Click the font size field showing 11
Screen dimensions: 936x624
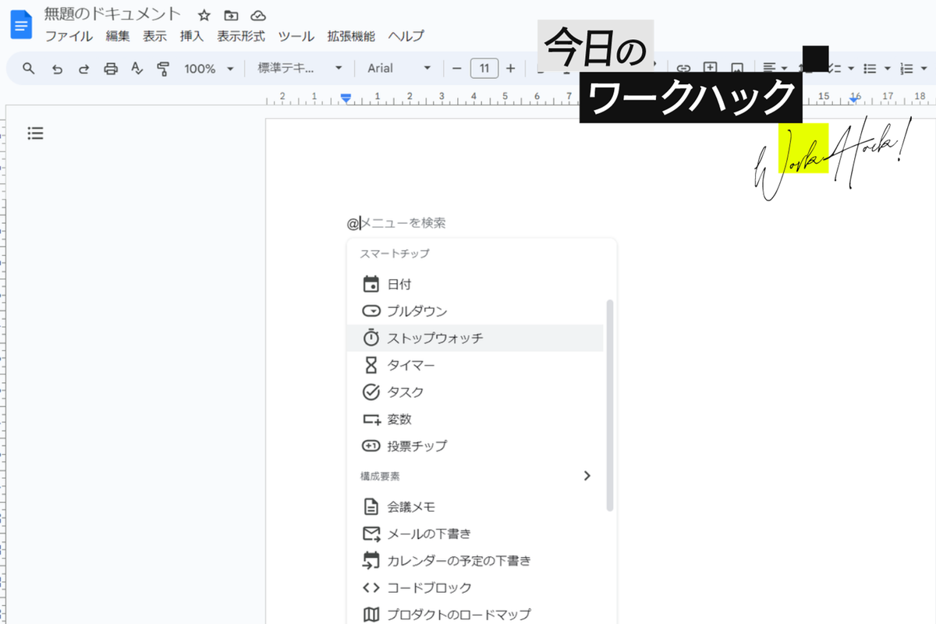[x=484, y=69]
